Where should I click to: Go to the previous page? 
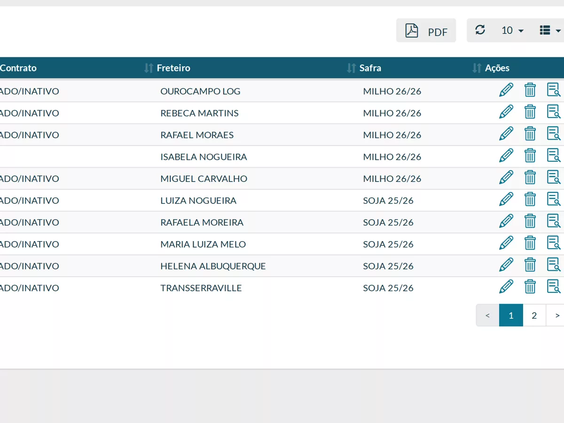point(487,315)
